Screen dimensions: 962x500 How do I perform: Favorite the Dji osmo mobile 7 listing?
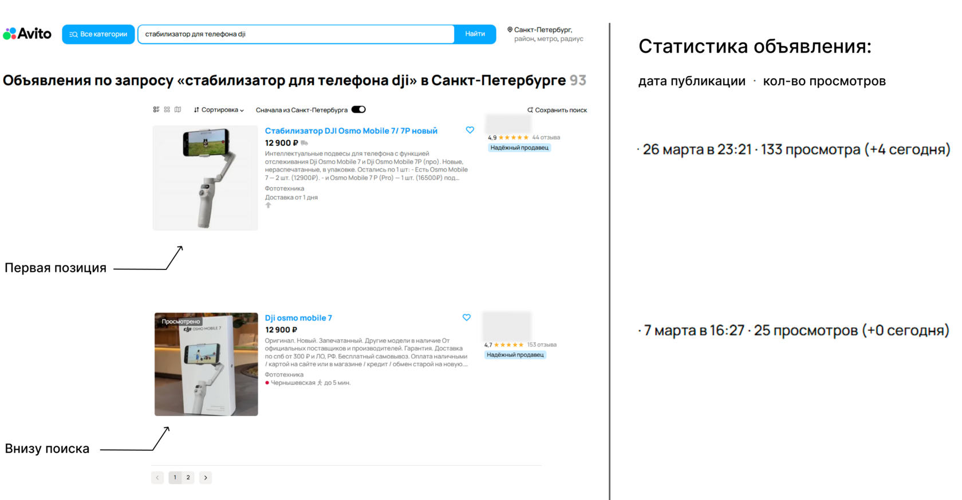[467, 318]
